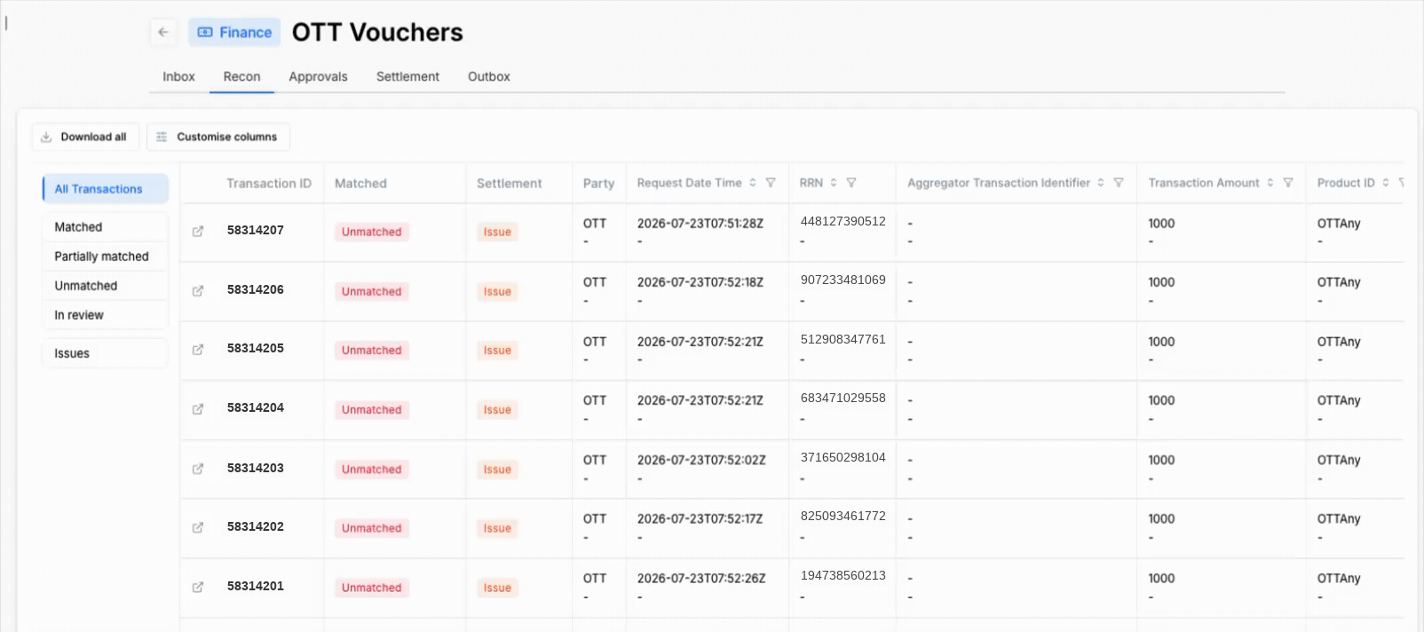This screenshot has width=1424, height=632.
Task: Open external link icon for transaction 58314201
Action: click(x=198, y=587)
